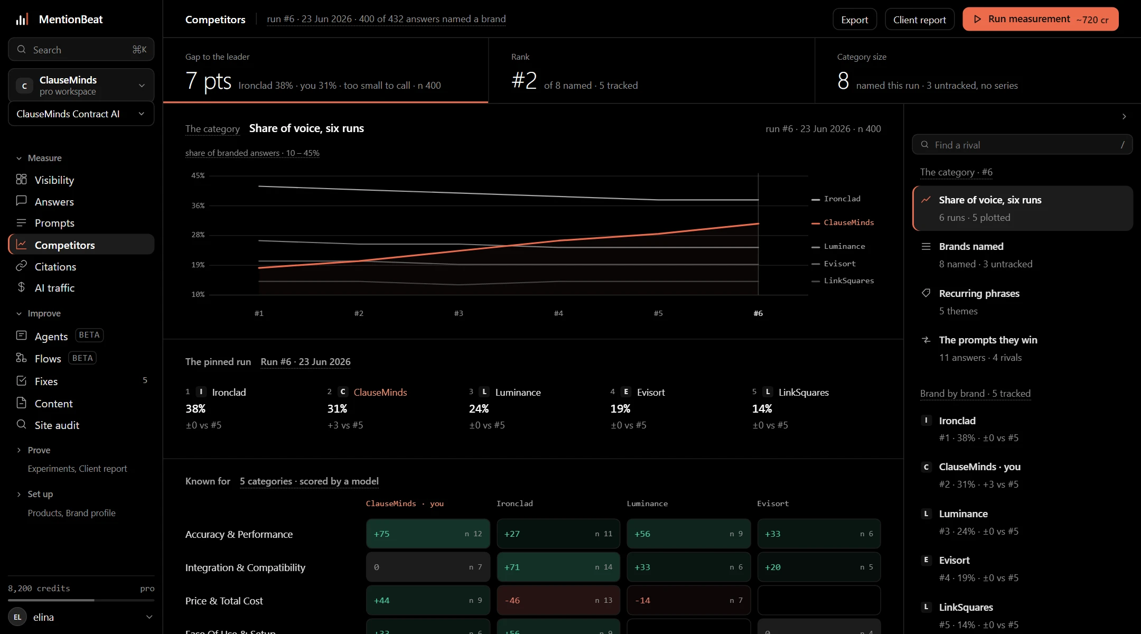Open Answers via its speech-bubble icon
Screen dimensions: 1141x634
tap(21, 201)
